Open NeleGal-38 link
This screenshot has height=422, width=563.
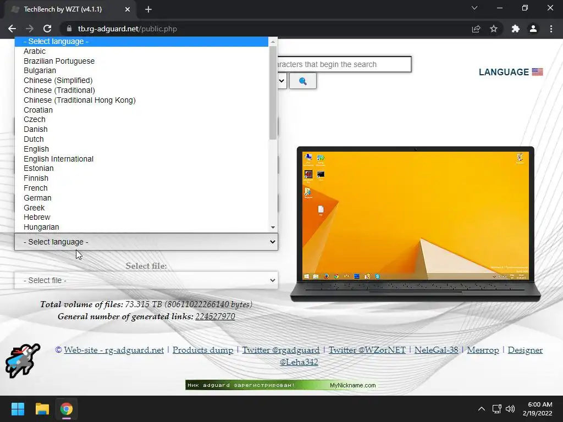tap(436, 350)
